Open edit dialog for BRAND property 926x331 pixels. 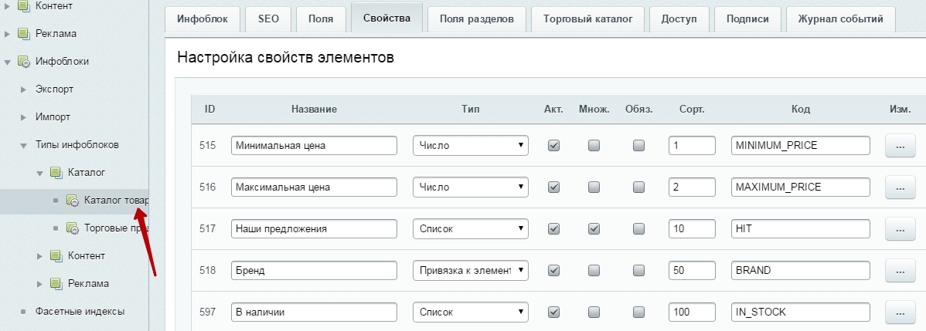coord(900,271)
